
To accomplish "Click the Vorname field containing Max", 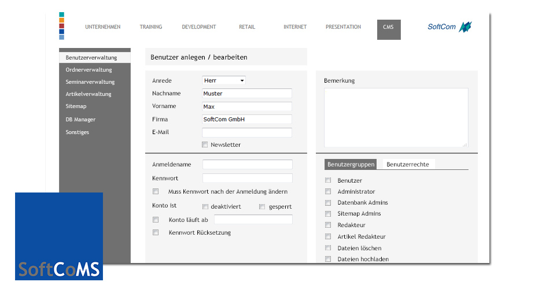I will pyautogui.click(x=247, y=106).
